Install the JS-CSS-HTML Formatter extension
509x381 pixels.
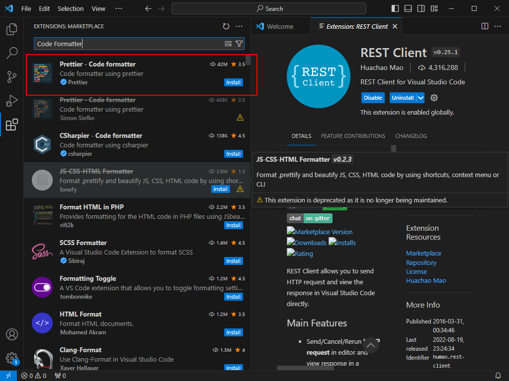point(220,189)
